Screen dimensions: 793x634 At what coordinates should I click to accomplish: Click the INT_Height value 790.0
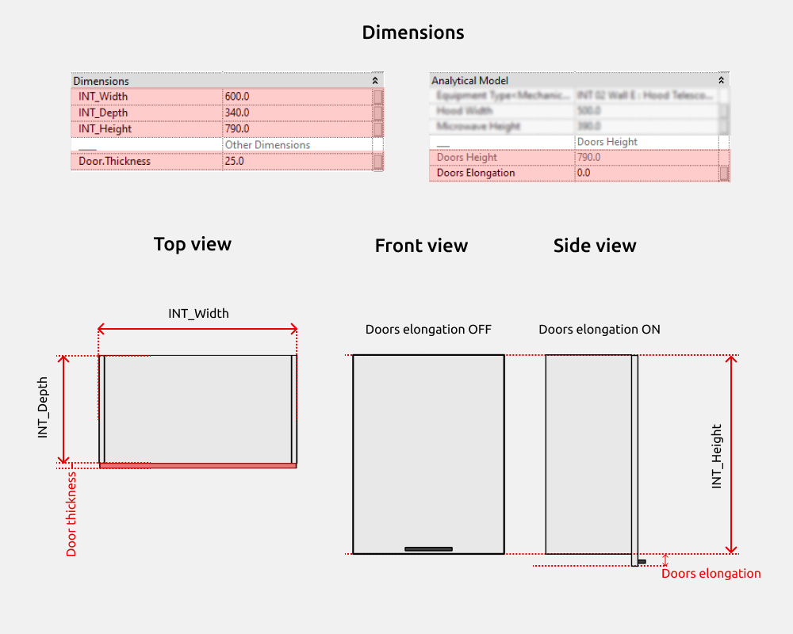pos(295,128)
